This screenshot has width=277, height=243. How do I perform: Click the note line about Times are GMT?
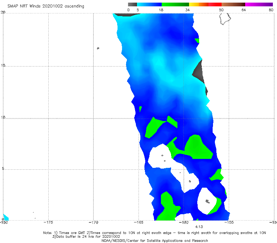[x=155, y=233]
